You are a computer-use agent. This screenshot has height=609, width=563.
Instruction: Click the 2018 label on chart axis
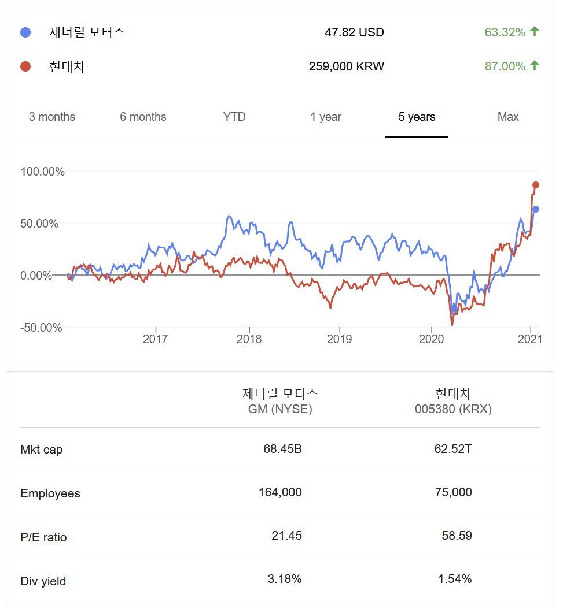(249, 339)
